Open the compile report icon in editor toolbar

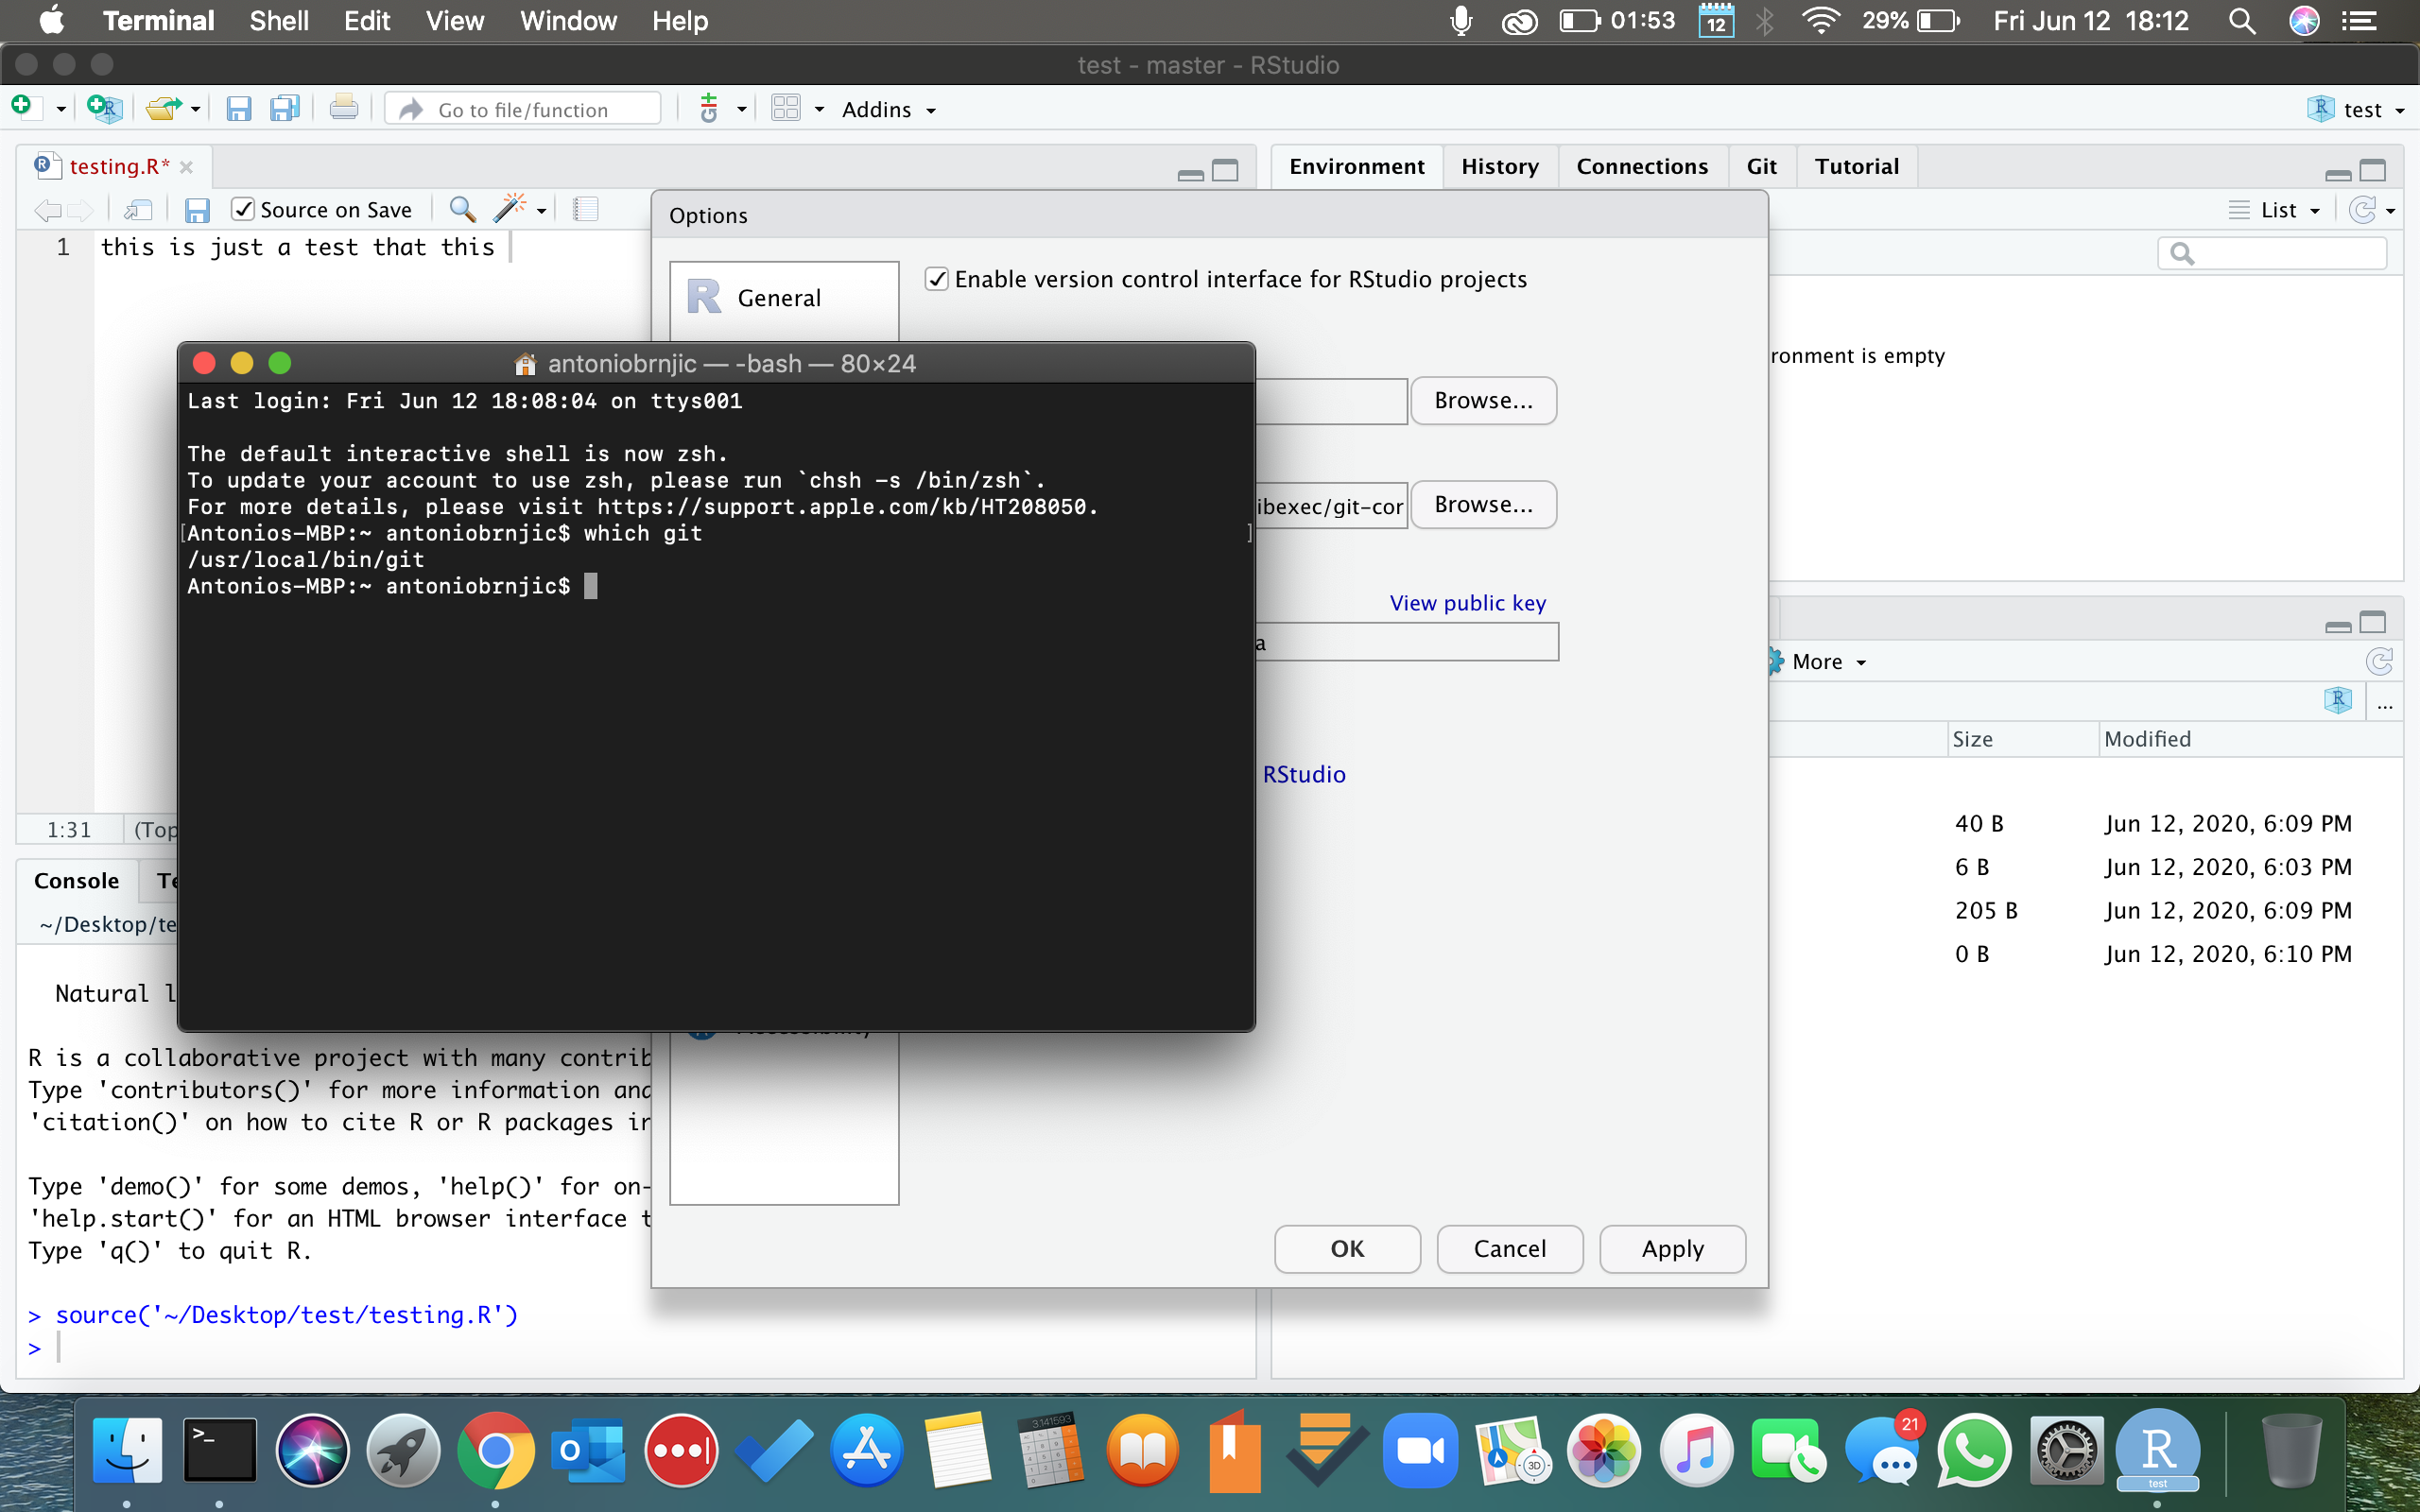point(587,209)
